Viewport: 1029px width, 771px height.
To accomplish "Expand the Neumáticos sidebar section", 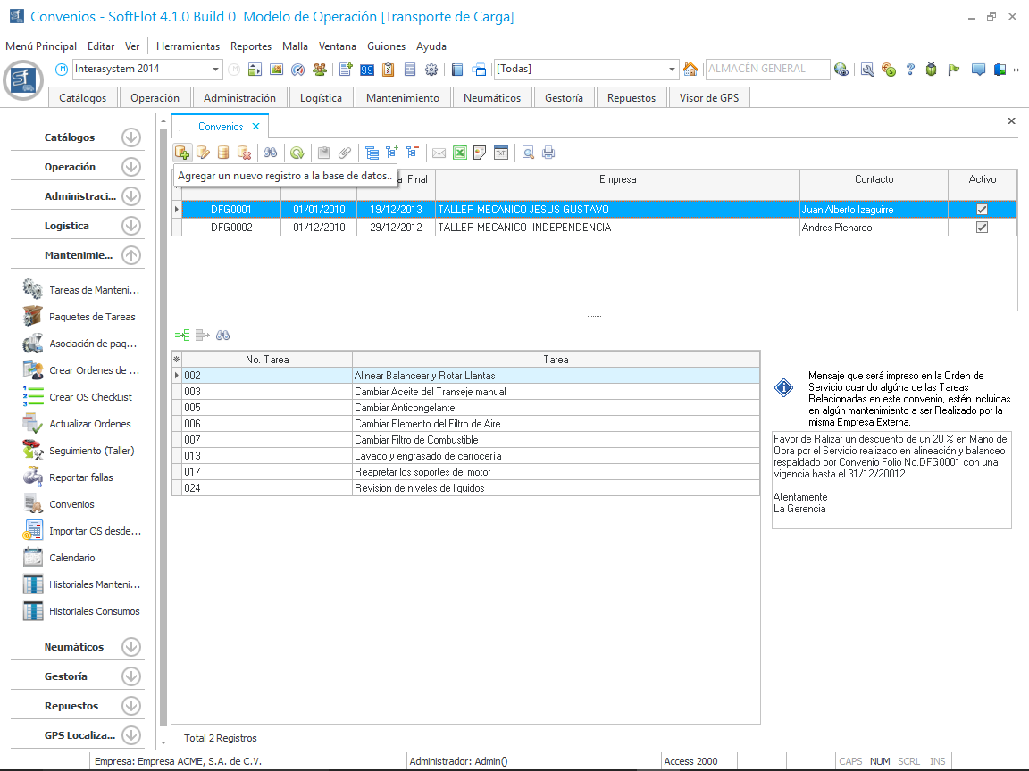I will [x=131, y=647].
